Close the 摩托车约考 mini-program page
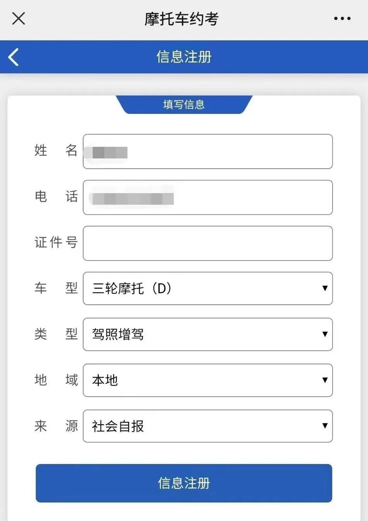 pos(19,18)
